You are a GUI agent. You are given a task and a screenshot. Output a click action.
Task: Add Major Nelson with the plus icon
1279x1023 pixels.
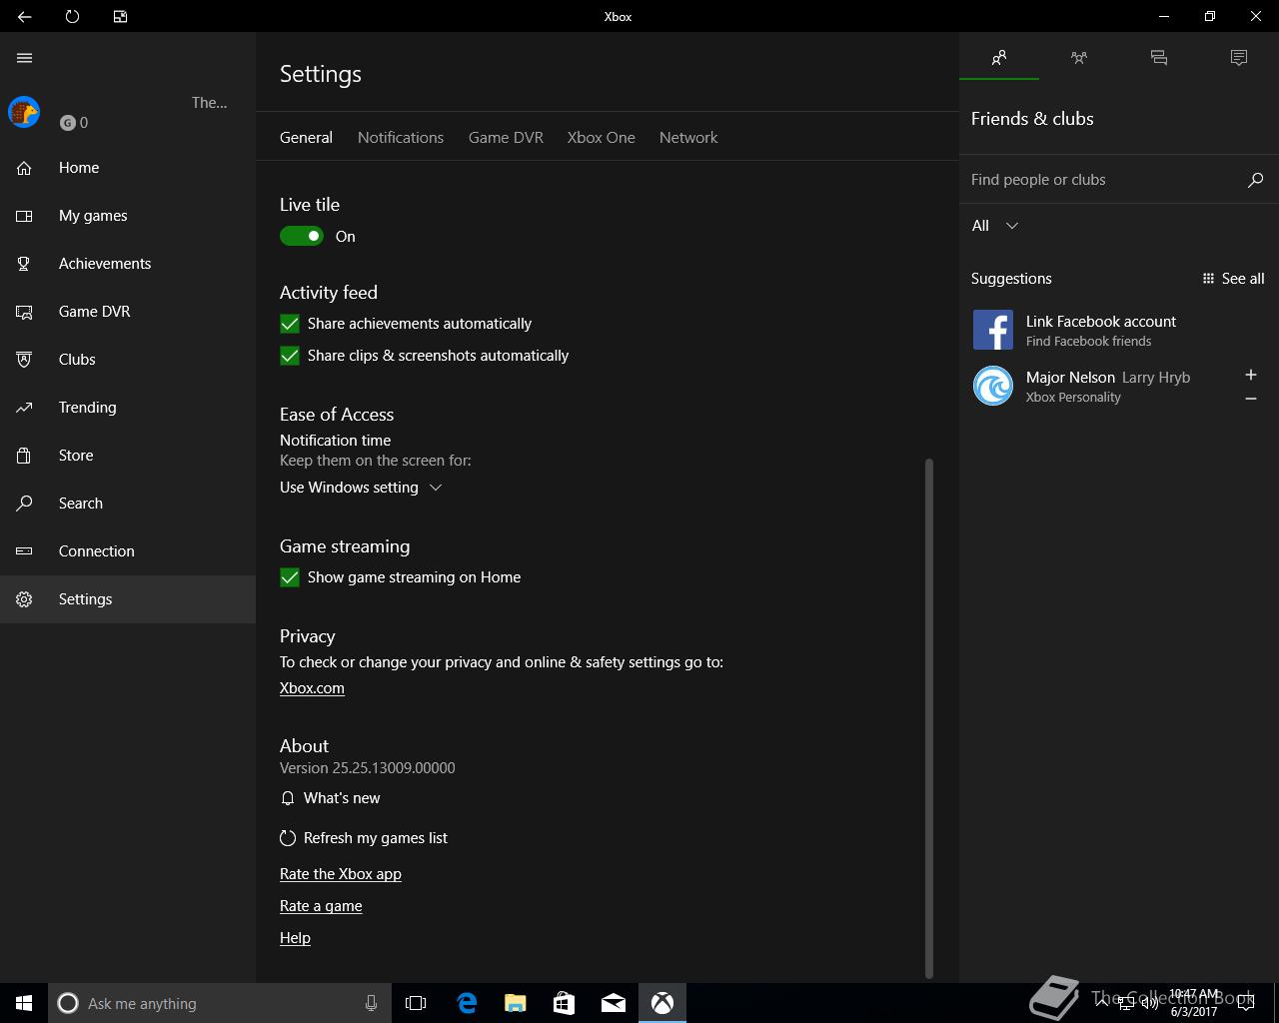point(1250,375)
